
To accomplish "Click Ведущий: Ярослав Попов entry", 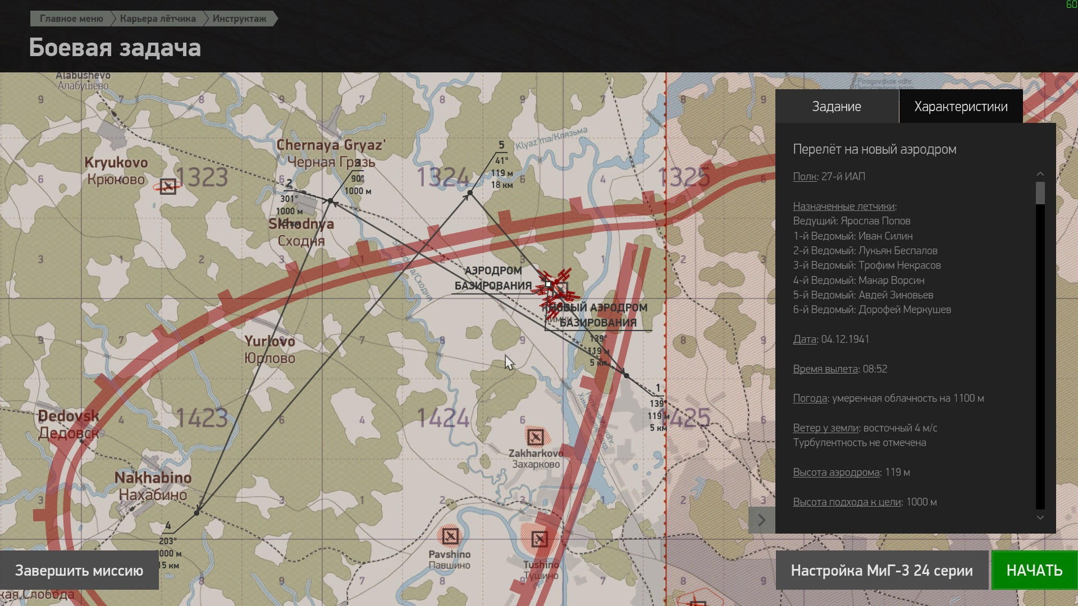I will (851, 221).
